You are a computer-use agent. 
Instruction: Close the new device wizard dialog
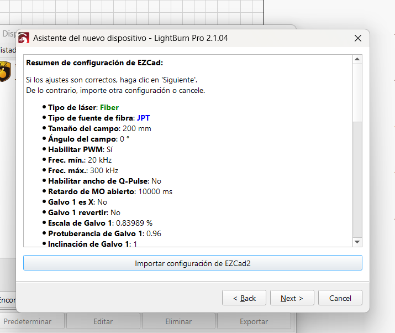click(358, 38)
